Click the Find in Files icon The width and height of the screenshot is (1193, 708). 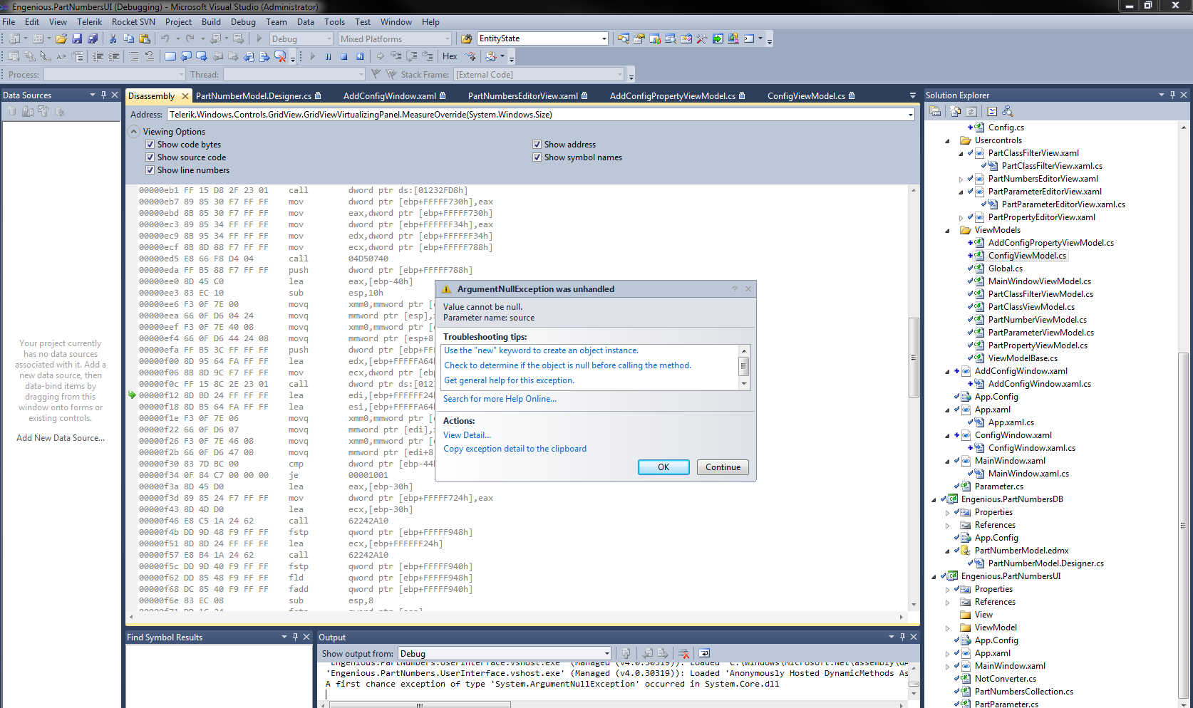pos(466,38)
